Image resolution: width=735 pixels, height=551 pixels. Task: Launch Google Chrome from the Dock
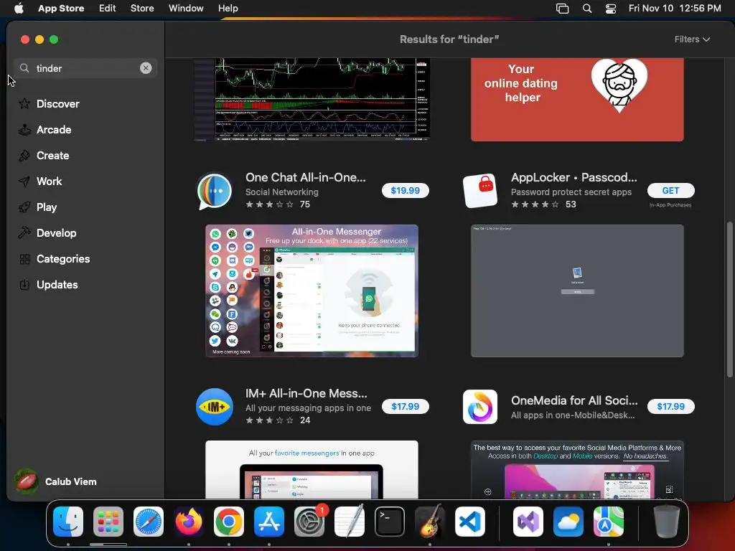coord(229,522)
